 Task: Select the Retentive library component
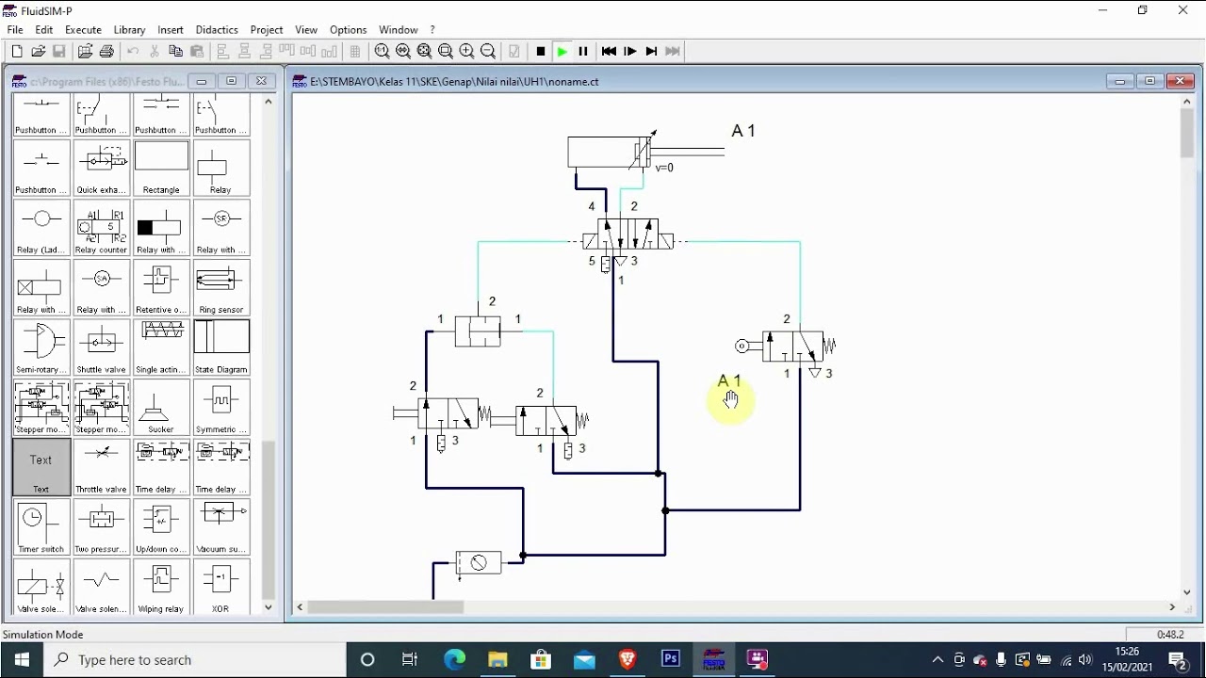[161, 288]
